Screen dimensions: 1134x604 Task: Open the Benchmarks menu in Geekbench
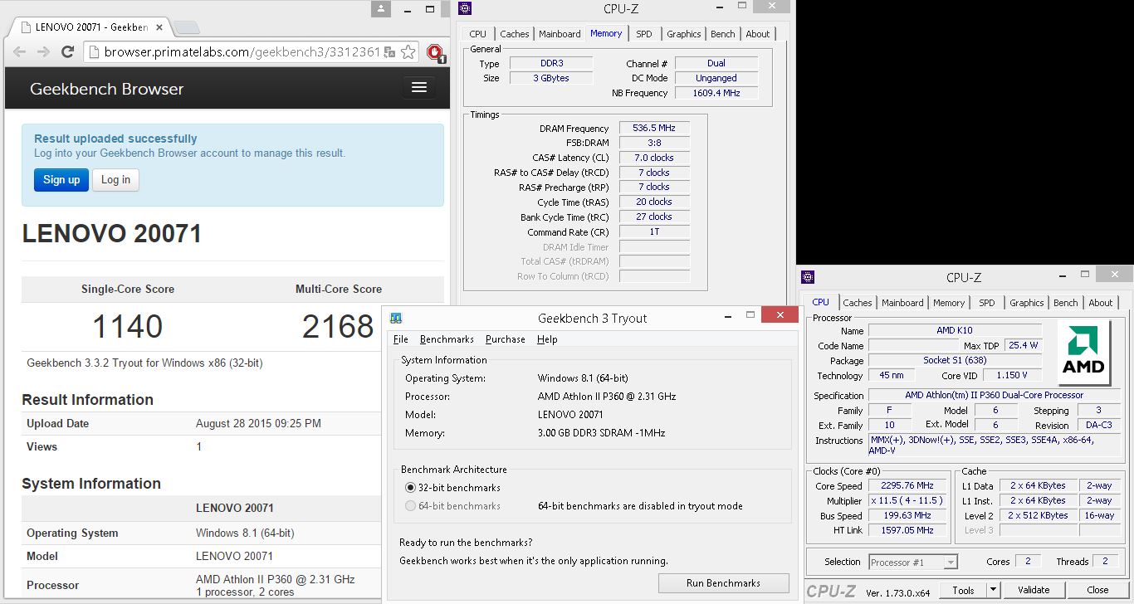(447, 339)
